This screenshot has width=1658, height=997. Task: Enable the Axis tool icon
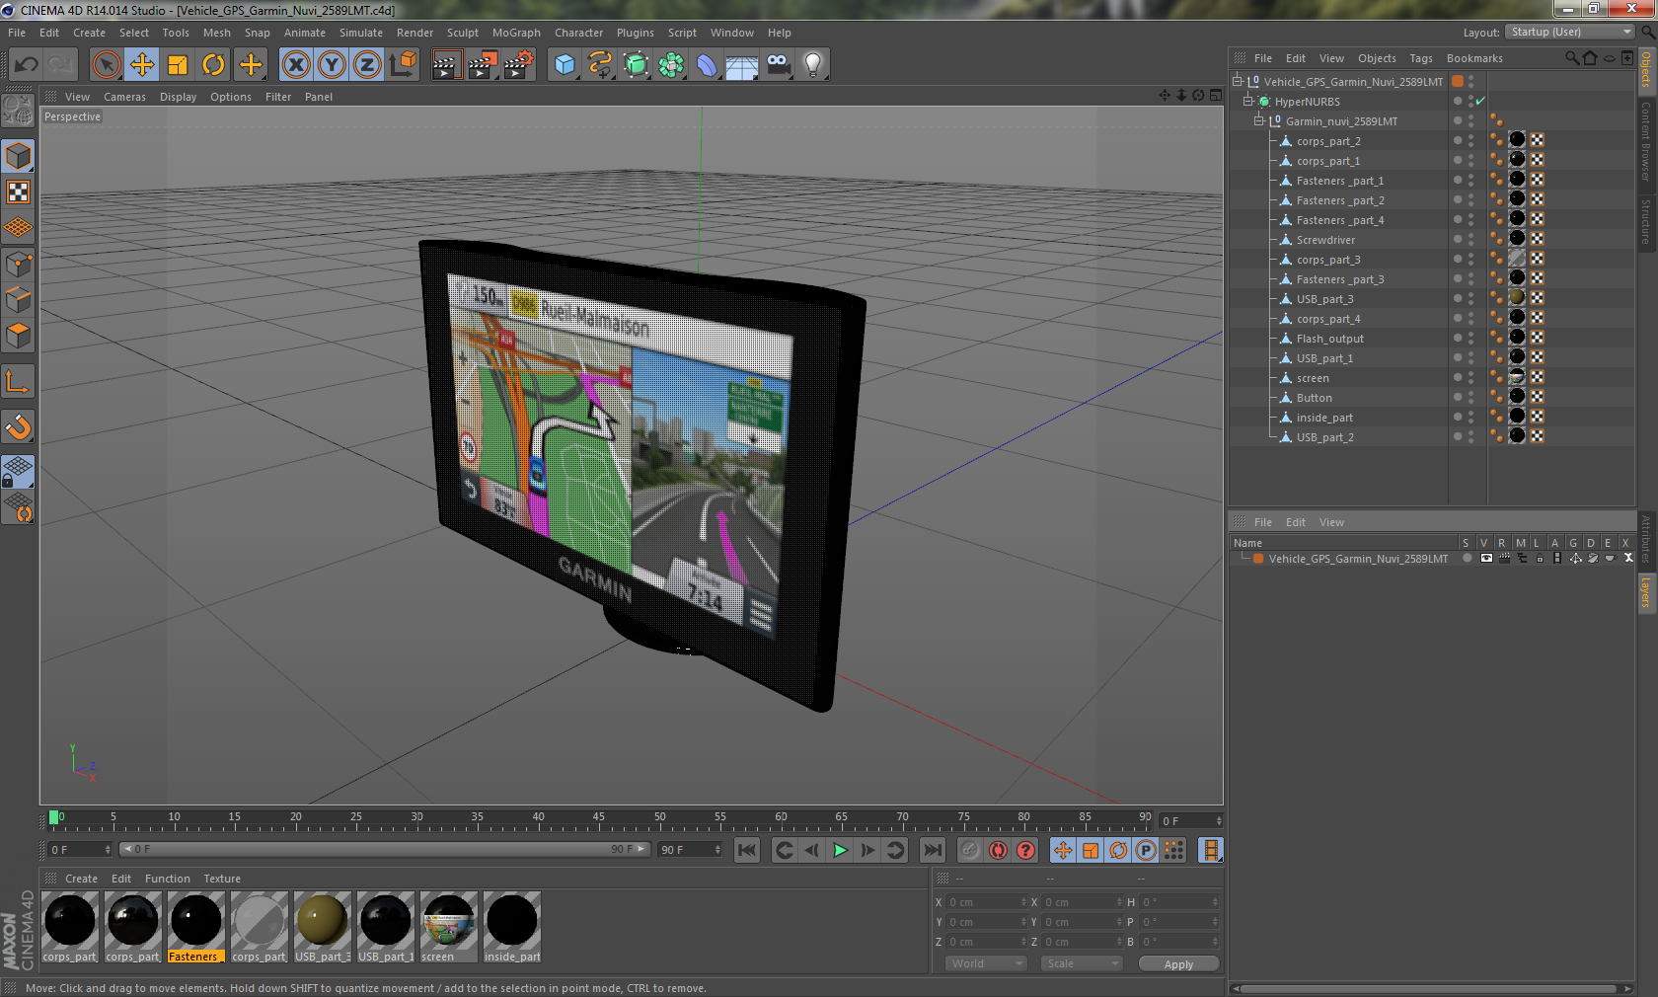19,381
